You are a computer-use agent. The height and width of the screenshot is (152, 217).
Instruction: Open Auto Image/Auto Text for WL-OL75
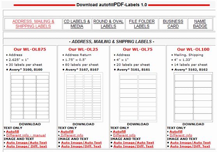[134, 143]
